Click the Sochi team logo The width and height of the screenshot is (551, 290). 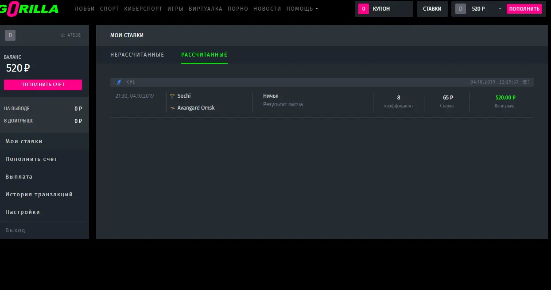pos(172,96)
